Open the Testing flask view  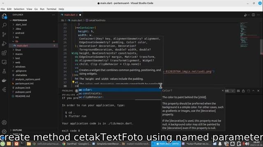4,71
